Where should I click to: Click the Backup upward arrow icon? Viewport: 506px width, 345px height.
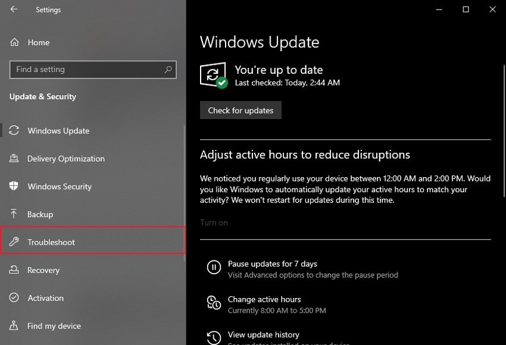click(14, 214)
